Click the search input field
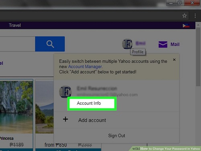Screen dimensions: 201x151 click(x=17, y=44)
